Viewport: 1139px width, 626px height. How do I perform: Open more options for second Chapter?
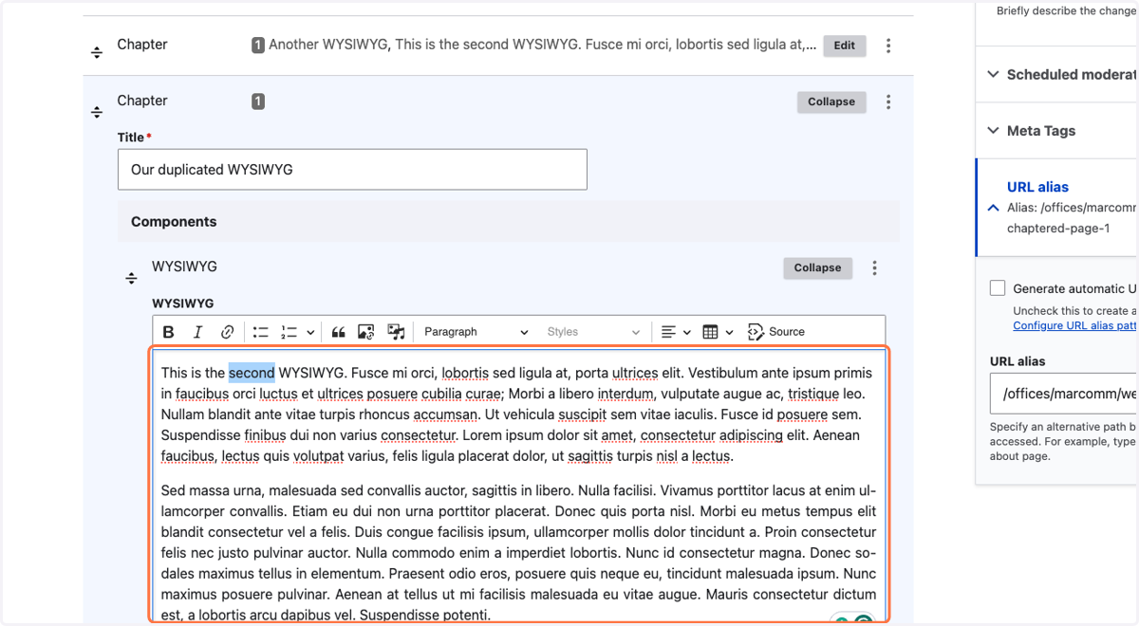click(x=888, y=101)
